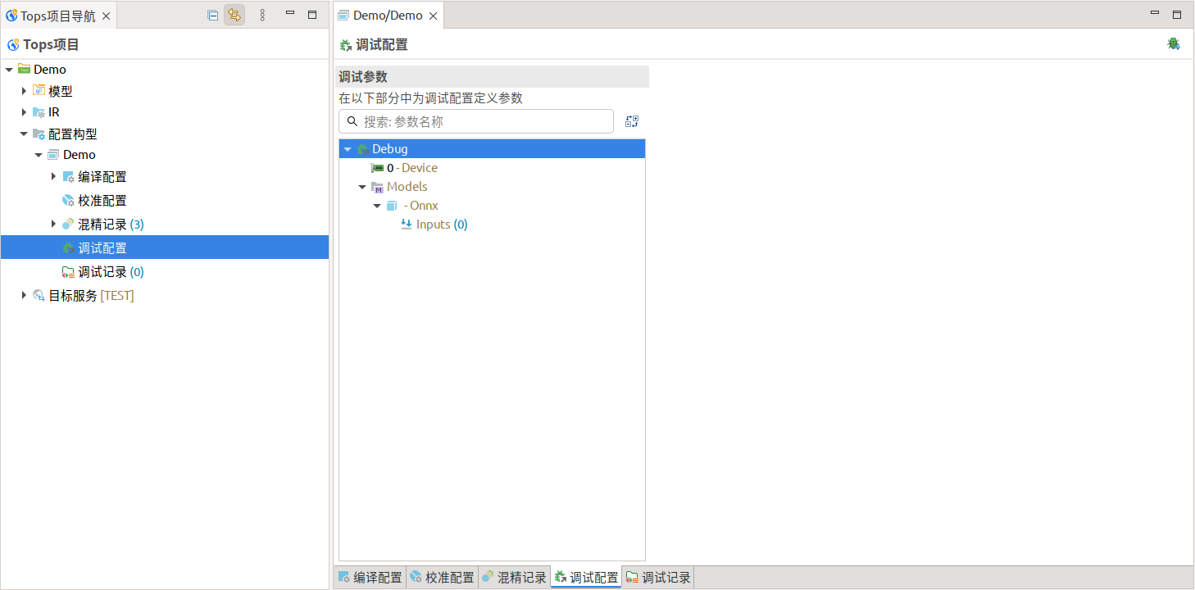The height and width of the screenshot is (590, 1195).
Task: Click the Models folder icon
Action: pos(377,187)
